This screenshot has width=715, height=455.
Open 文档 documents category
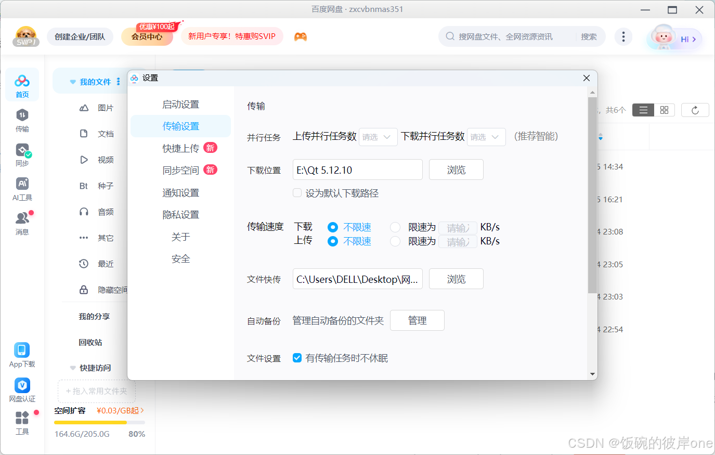(x=96, y=134)
